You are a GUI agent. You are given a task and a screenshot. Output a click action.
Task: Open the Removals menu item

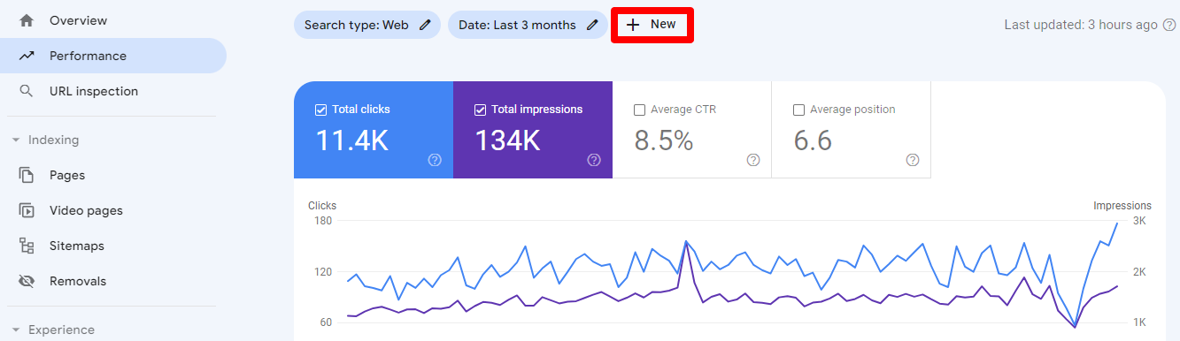coord(113,281)
